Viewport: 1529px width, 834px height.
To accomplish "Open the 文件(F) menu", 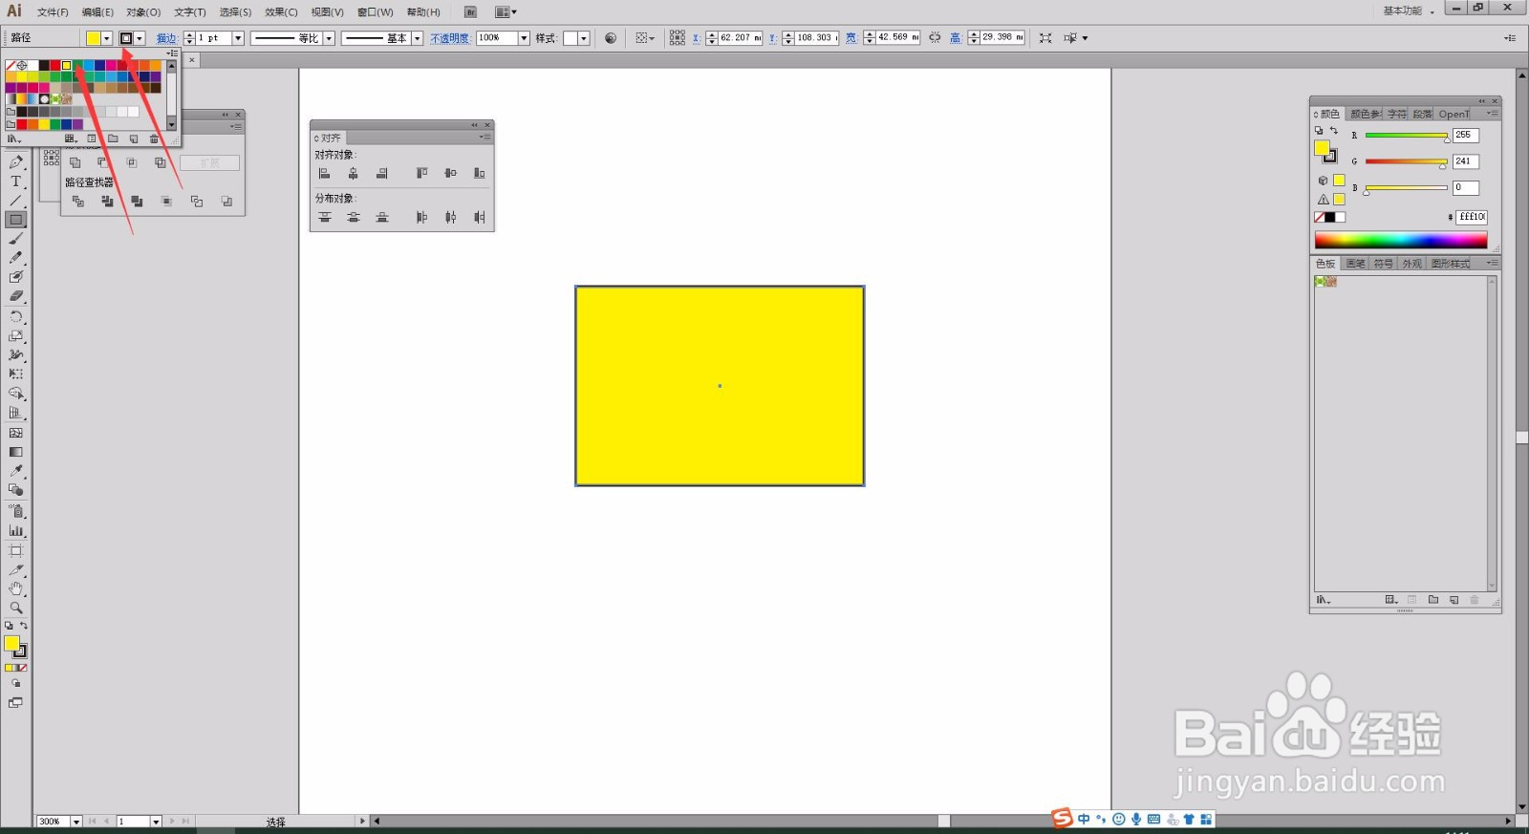I will click(x=53, y=12).
